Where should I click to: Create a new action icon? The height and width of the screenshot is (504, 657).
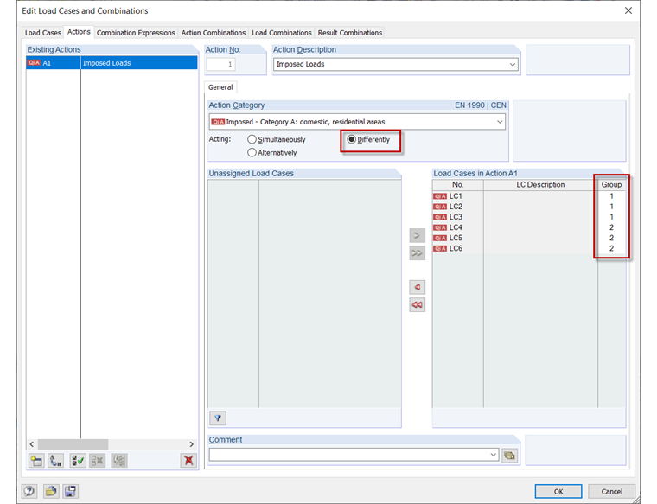[x=36, y=461]
